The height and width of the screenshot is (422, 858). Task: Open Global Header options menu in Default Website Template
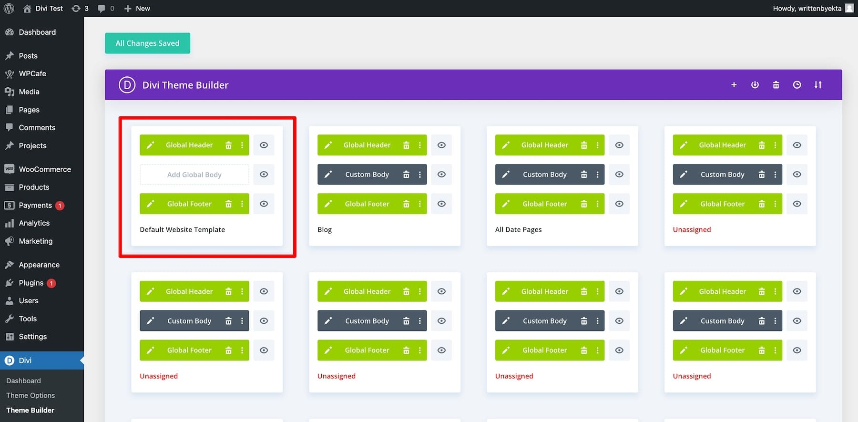pyautogui.click(x=242, y=145)
